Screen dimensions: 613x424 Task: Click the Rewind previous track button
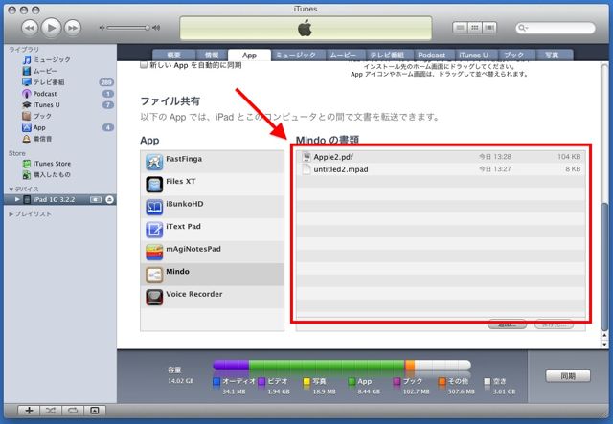29,28
